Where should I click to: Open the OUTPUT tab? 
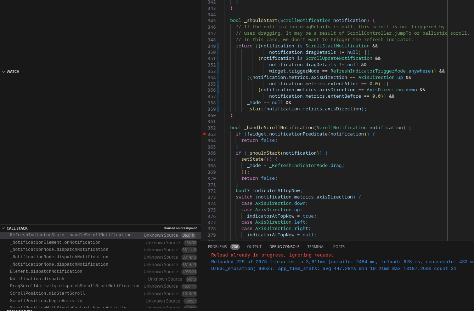254,247
